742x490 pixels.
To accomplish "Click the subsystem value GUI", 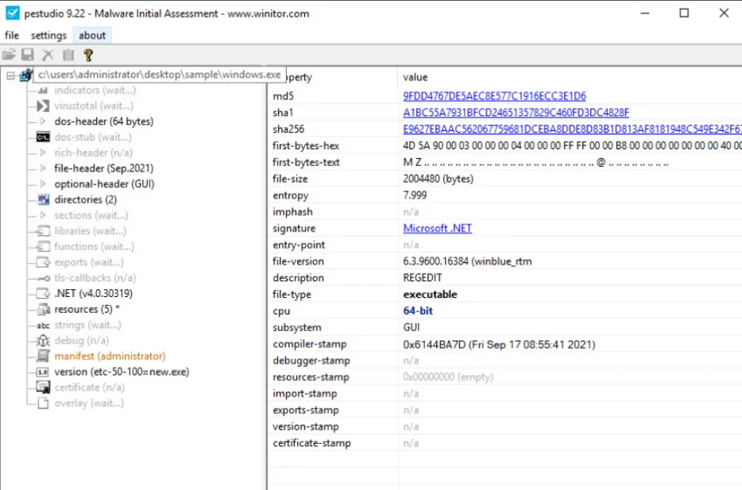I will (x=412, y=327).
